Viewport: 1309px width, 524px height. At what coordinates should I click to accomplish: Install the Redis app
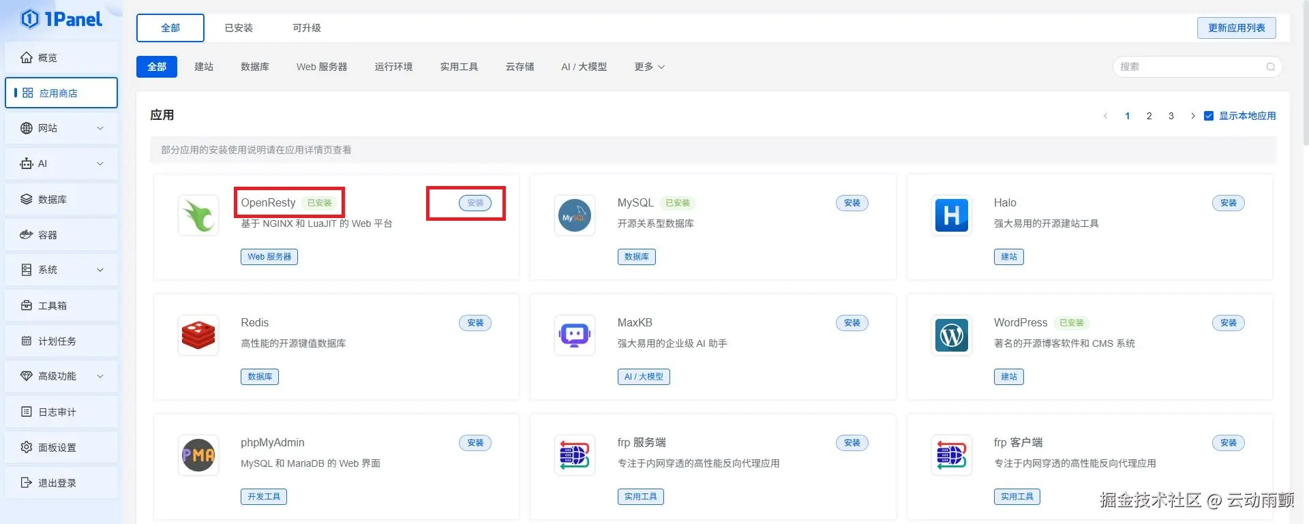coord(475,323)
